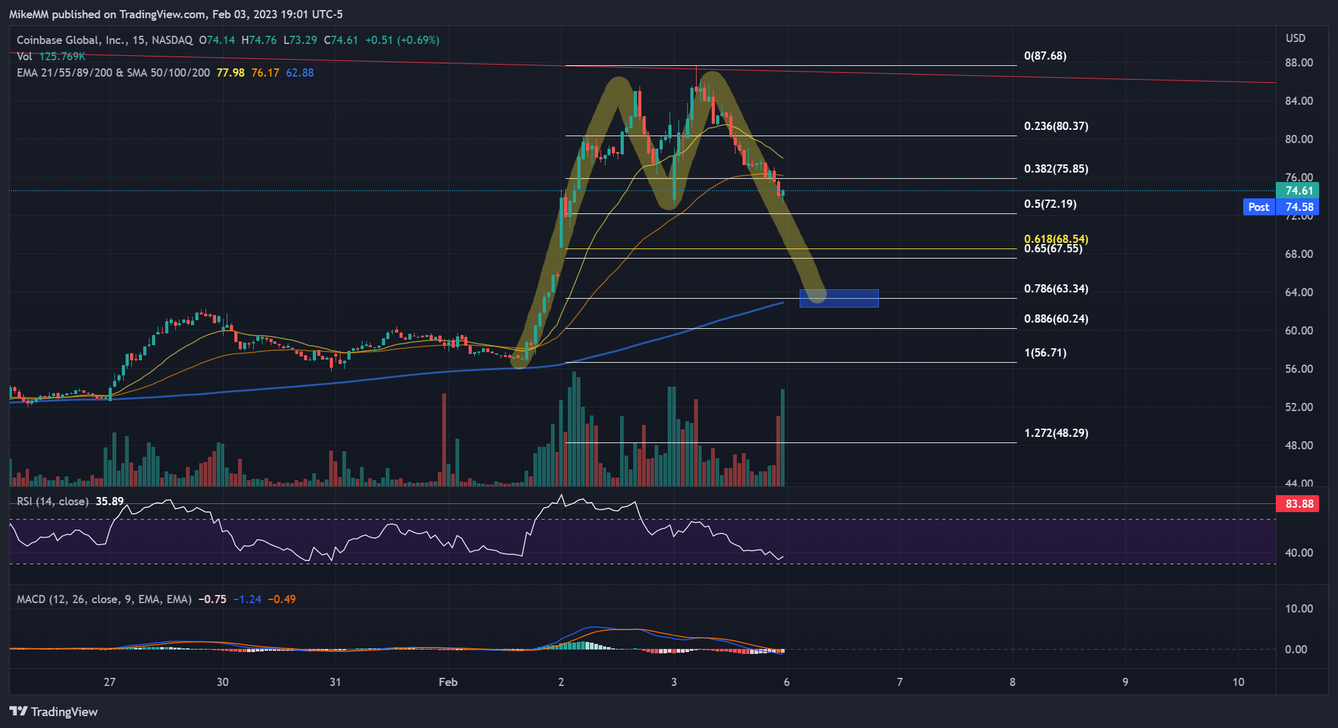Click the 74.61 current price label

click(x=1298, y=191)
